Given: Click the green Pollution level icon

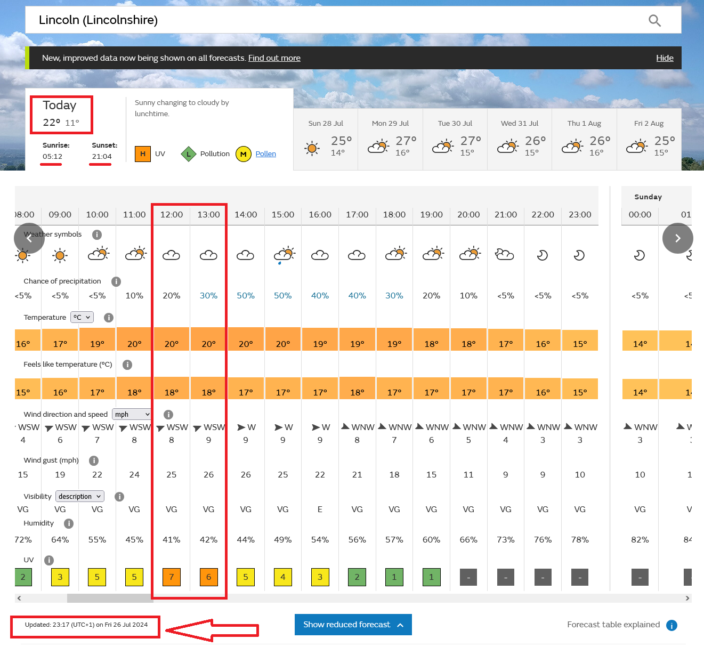Looking at the screenshot, I should 189,154.
